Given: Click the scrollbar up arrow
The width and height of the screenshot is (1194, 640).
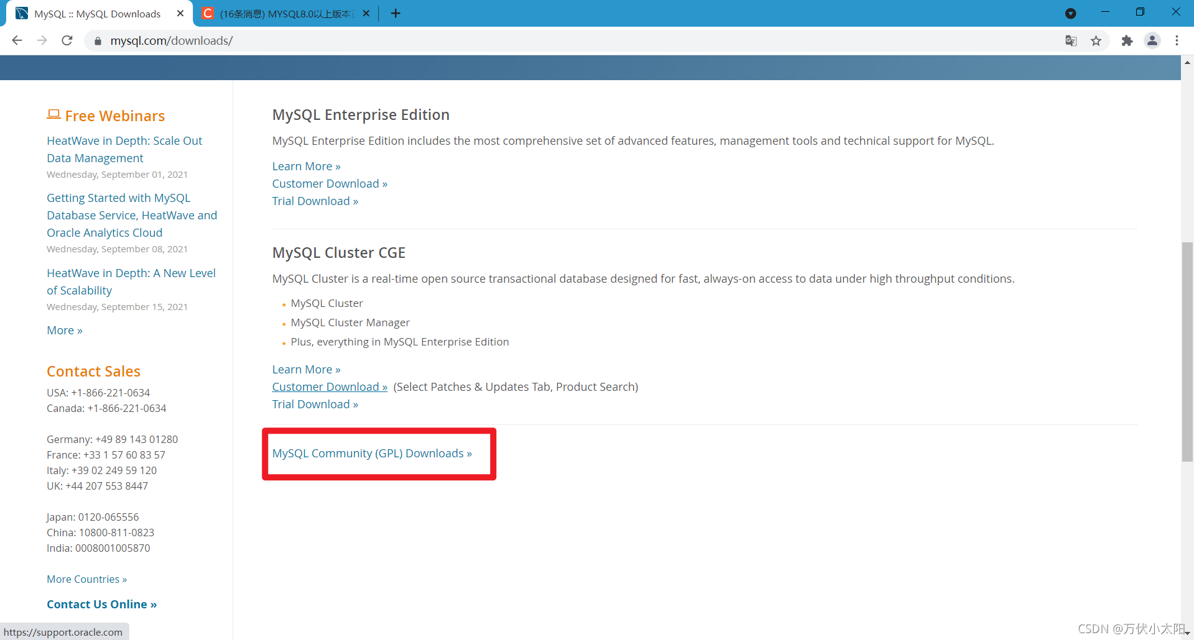Looking at the screenshot, I should (1187, 62).
